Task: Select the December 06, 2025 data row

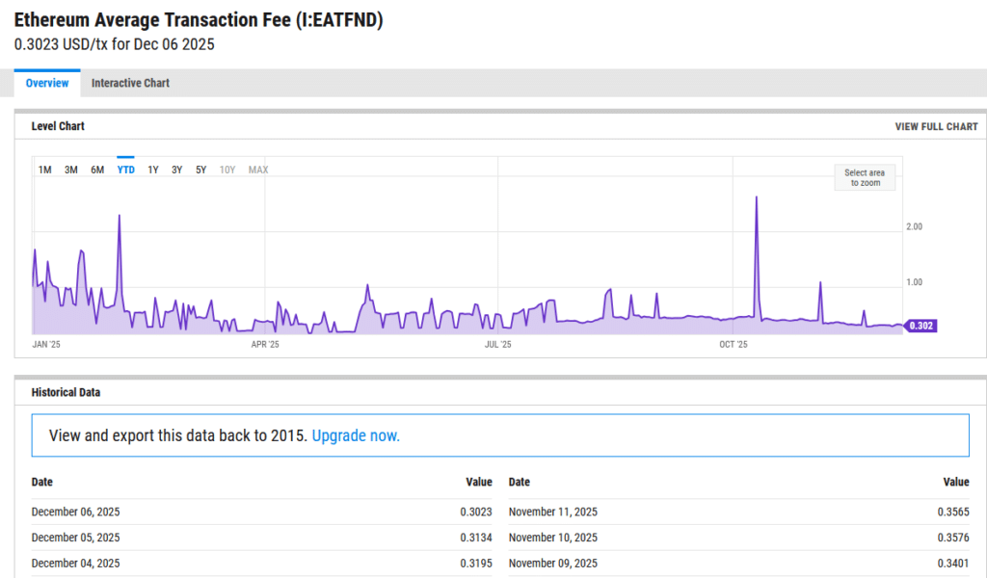Action: (x=75, y=512)
